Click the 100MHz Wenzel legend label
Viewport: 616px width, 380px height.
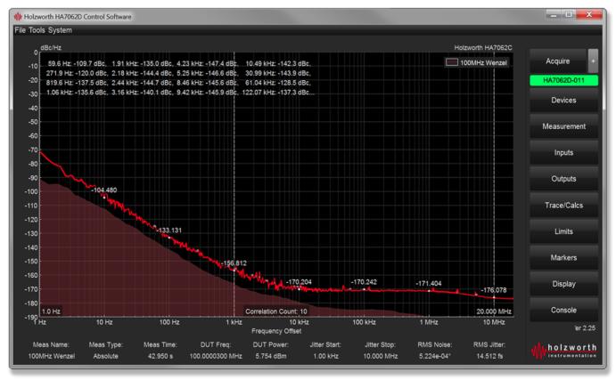(483, 63)
